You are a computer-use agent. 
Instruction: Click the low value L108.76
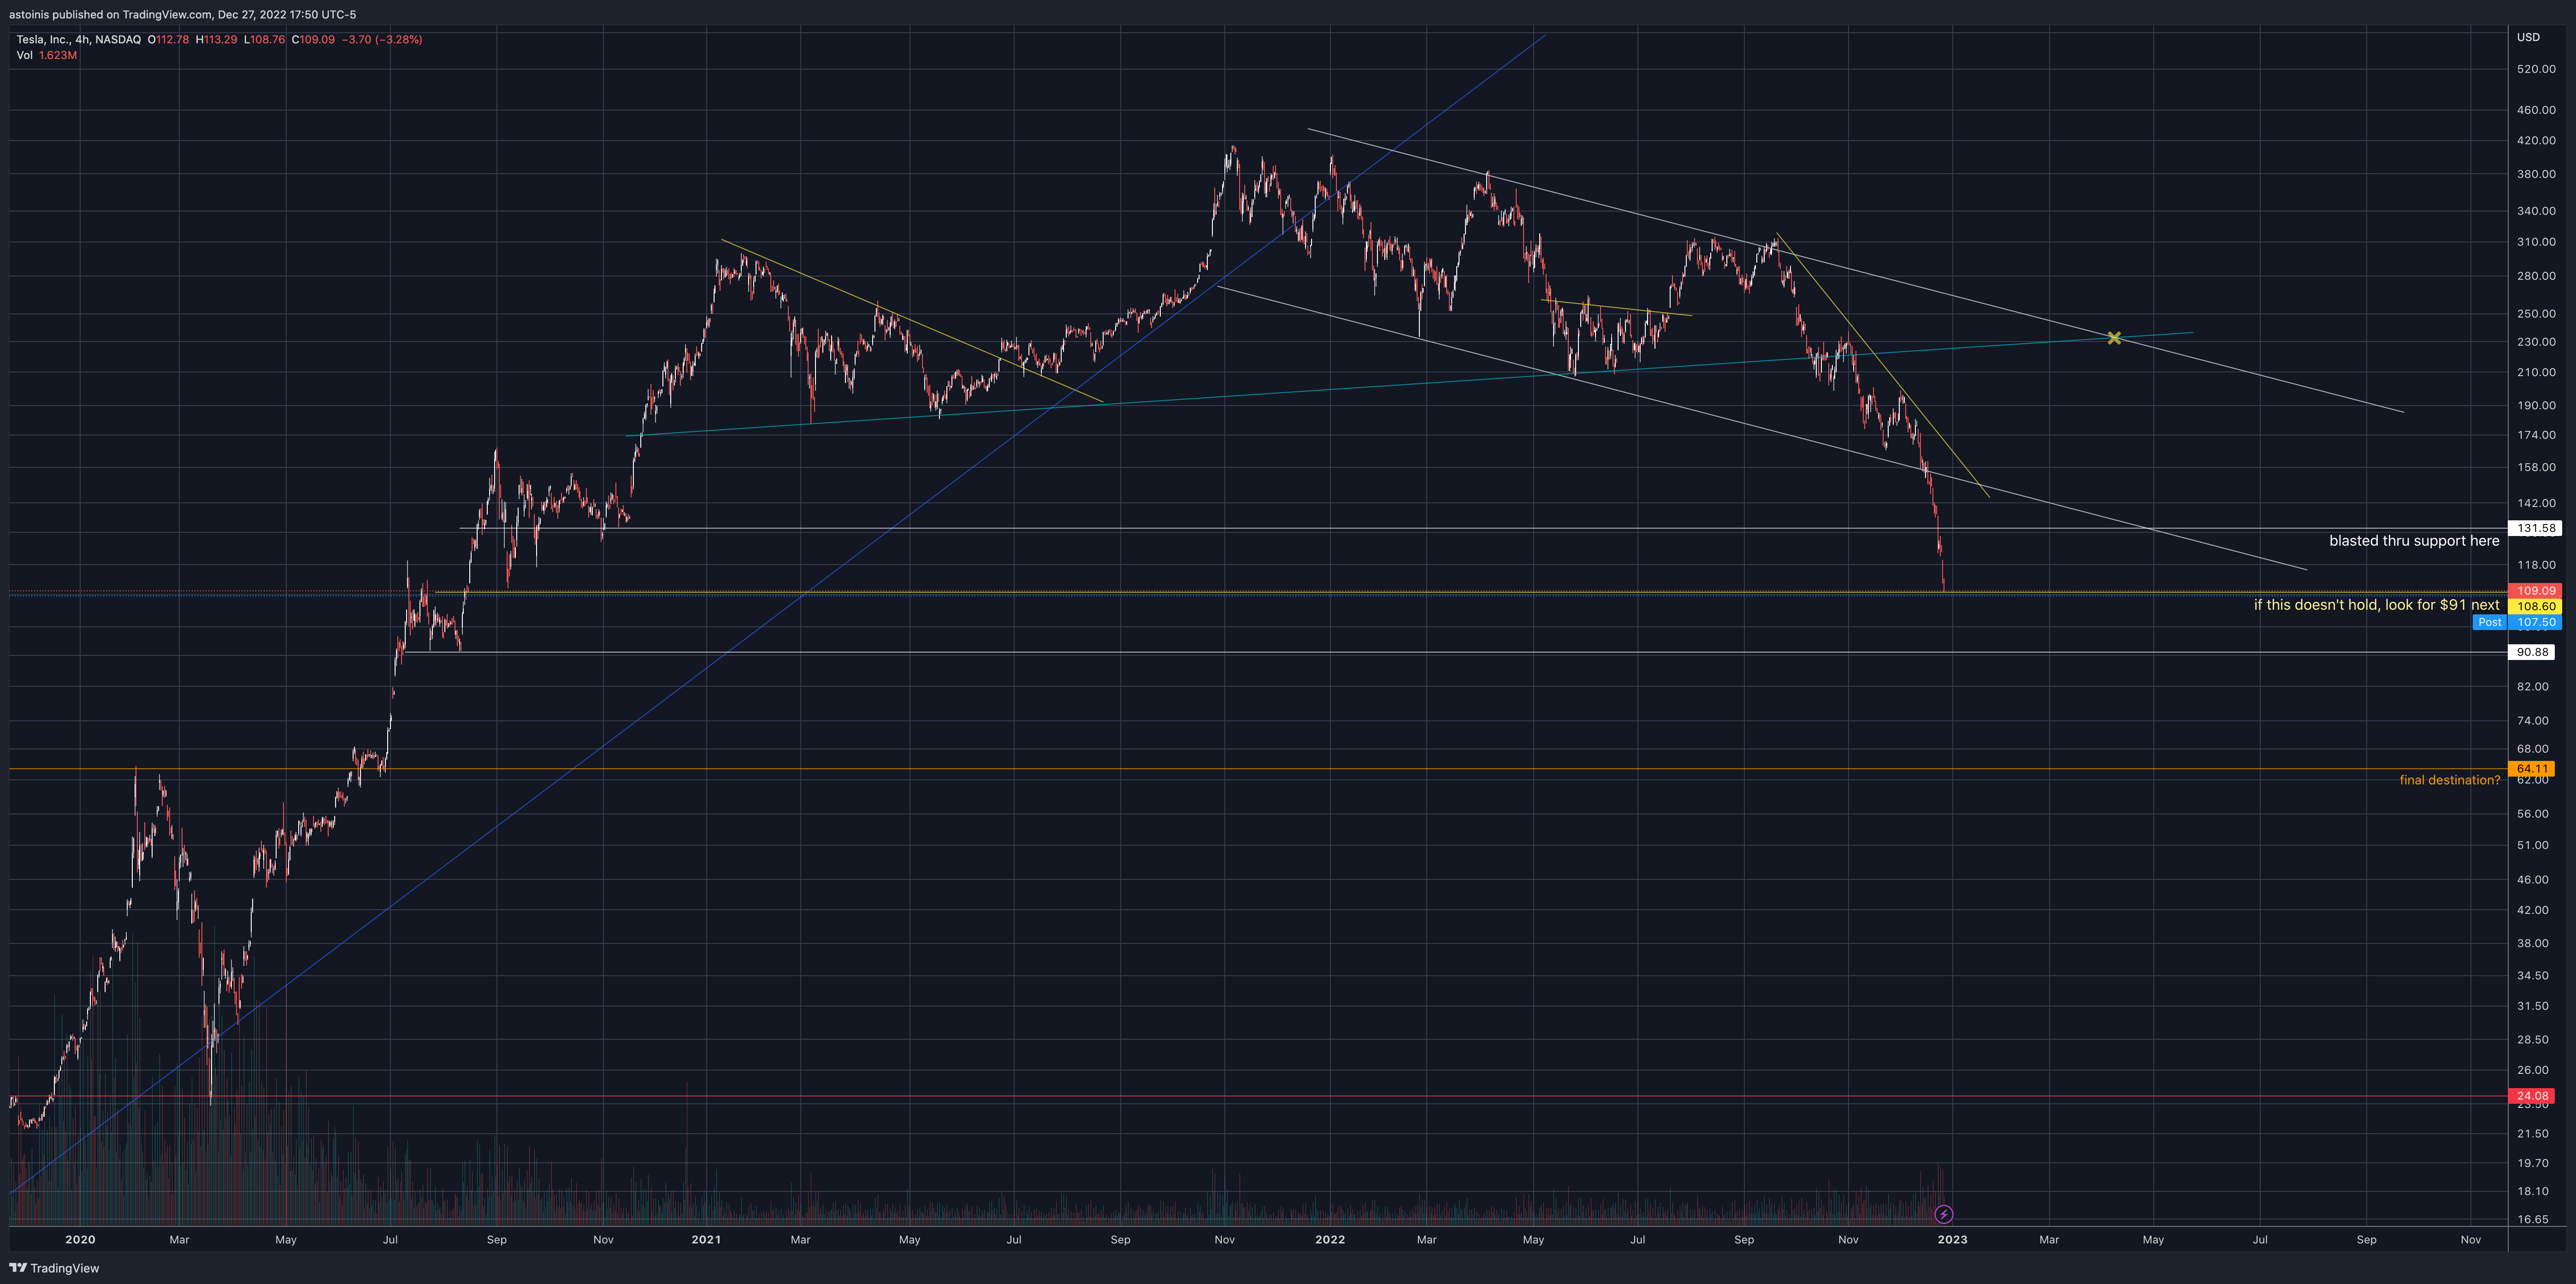pyautogui.click(x=264, y=40)
